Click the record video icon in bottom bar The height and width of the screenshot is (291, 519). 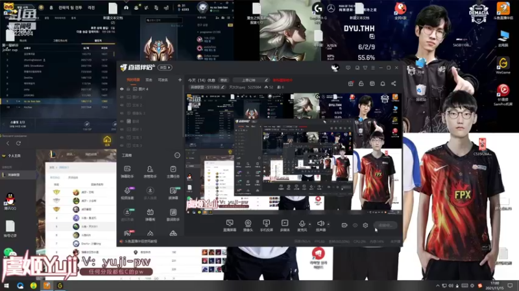pyautogui.click(x=344, y=225)
